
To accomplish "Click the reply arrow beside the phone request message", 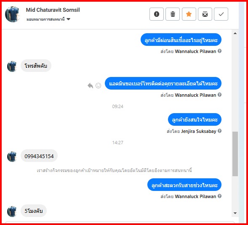I will (90, 85).
